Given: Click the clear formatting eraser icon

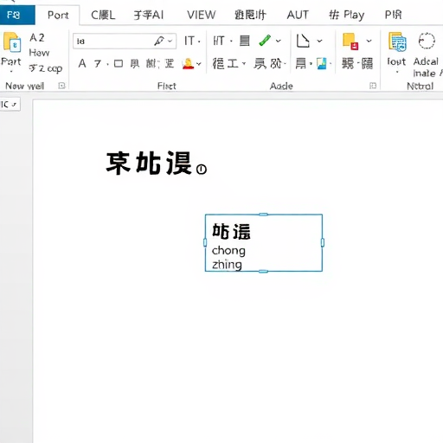Looking at the screenshot, I should [159, 41].
